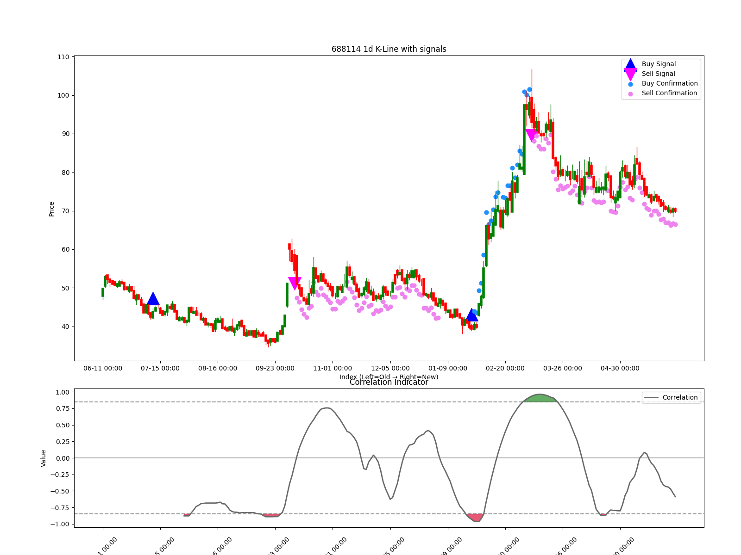Click the '03-26 00:00' date tick label
The image size is (741, 555).
563,369
